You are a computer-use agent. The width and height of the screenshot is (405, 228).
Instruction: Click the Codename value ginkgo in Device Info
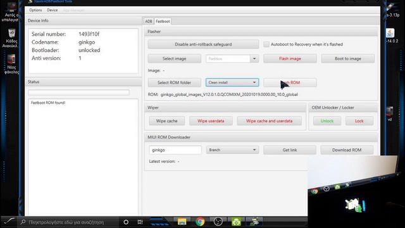[87, 42]
